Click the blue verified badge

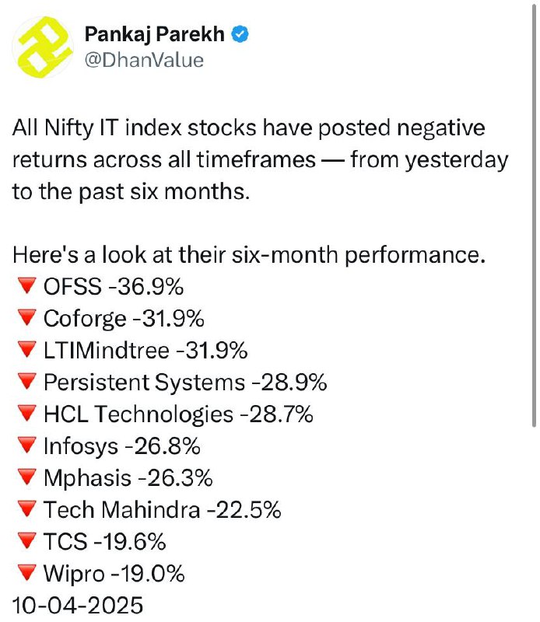(240, 34)
